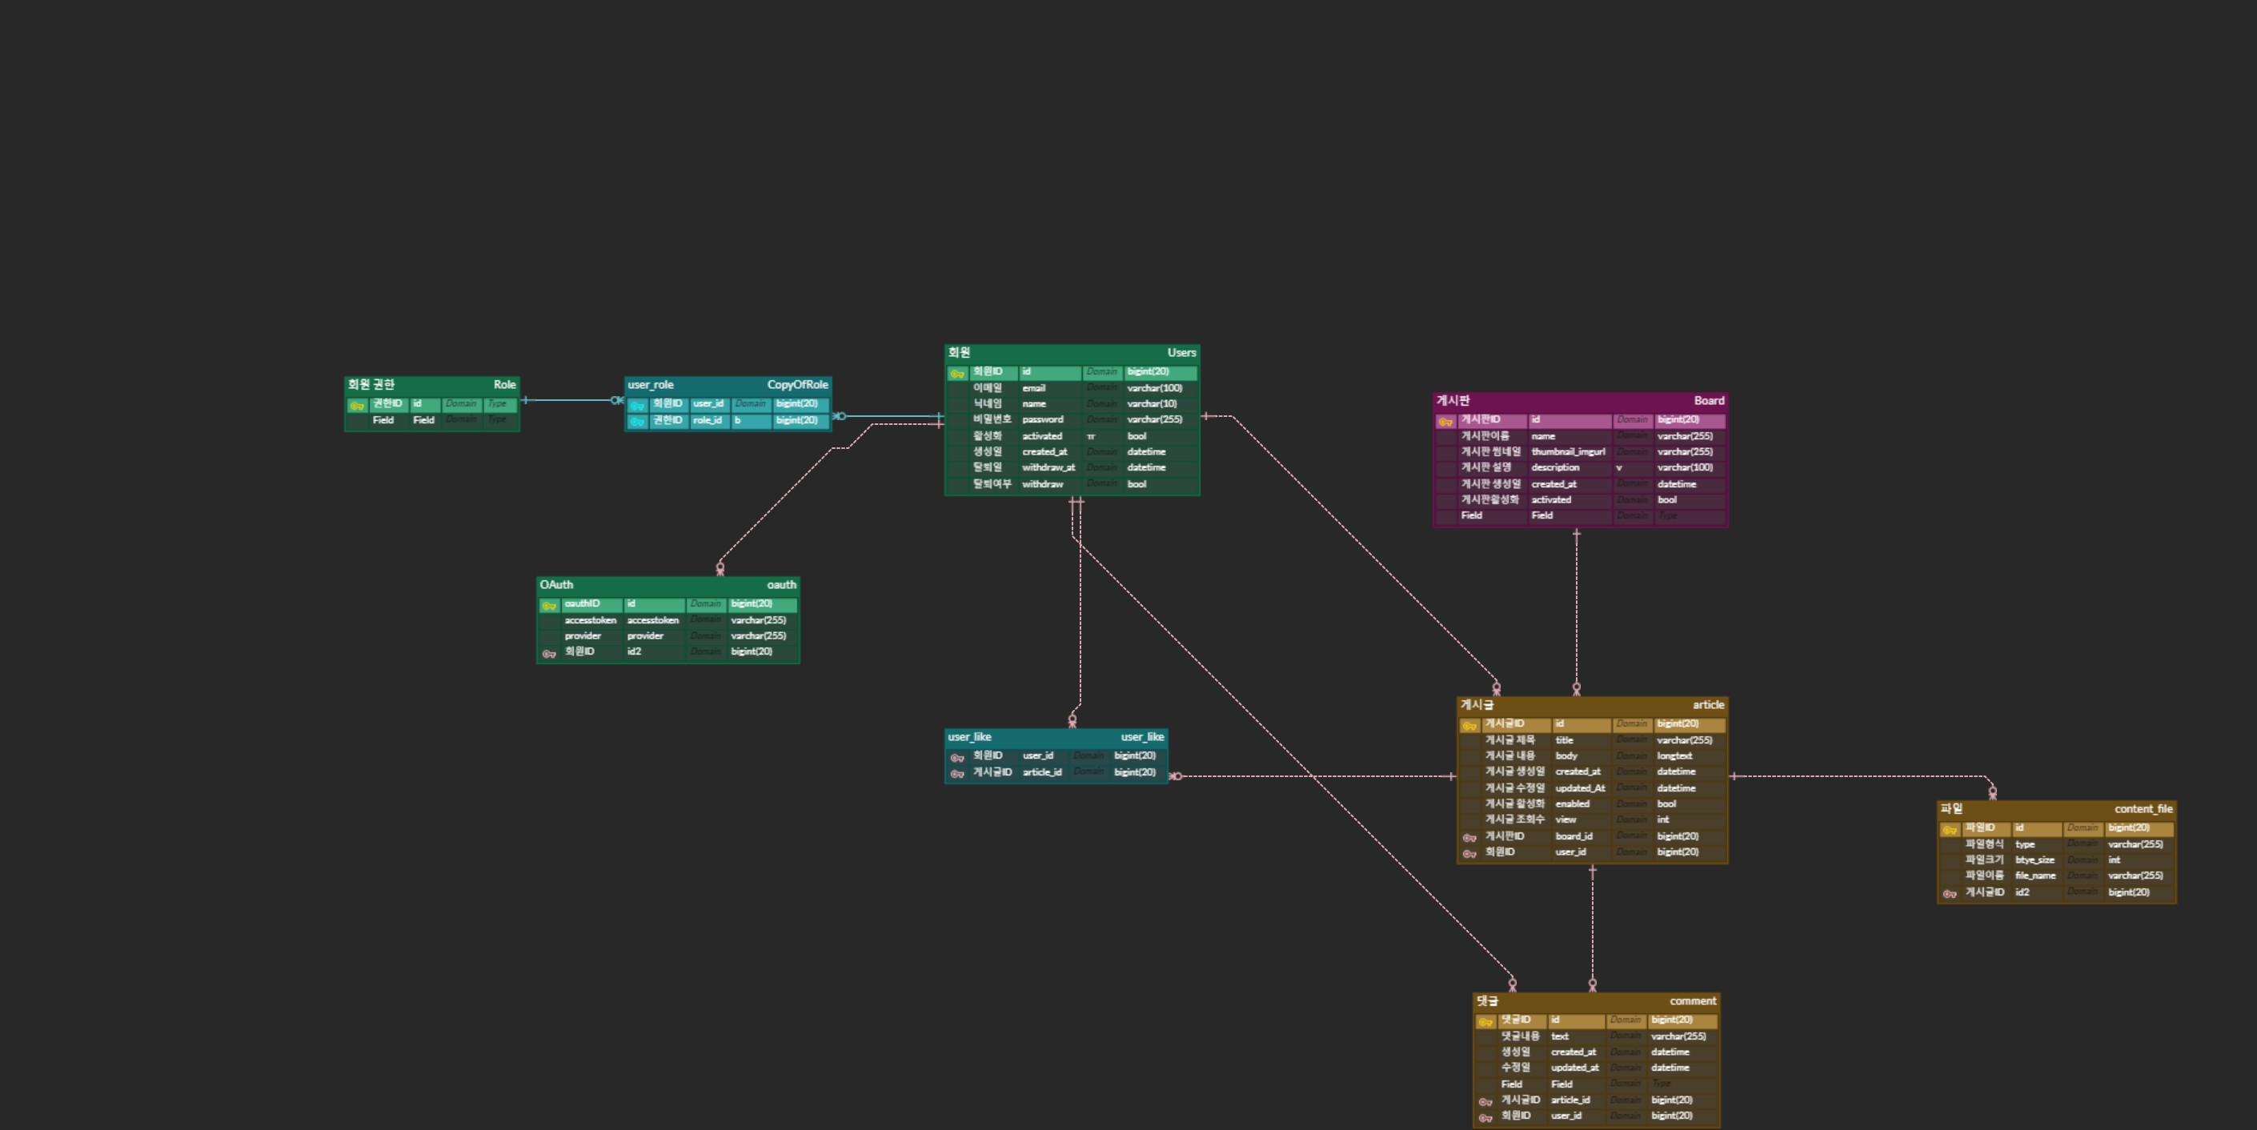
Task: Click the longtext type of article body
Action: click(x=1674, y=756)
